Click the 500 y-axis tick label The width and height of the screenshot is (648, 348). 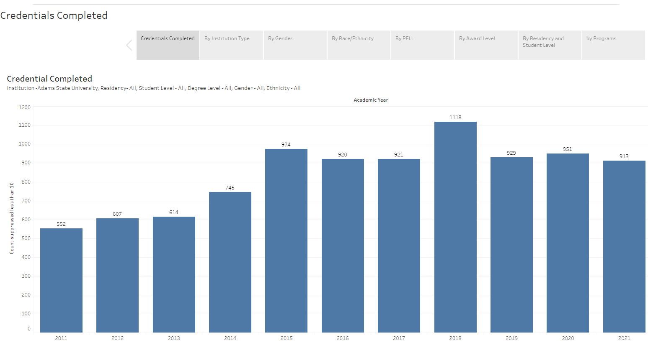tap(26, 238)
